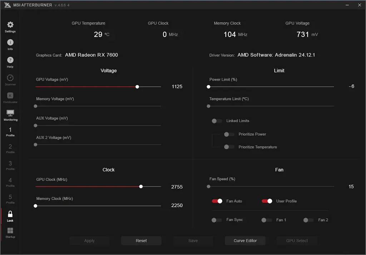Click the Fan Speed value 15
This screenshot has width=366, height=255.
coord(351,187)
